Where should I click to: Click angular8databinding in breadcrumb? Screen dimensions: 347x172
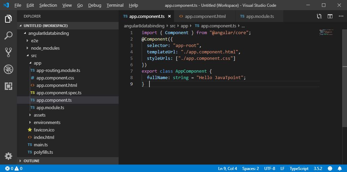pyautogui.click(x=144, y=26)
